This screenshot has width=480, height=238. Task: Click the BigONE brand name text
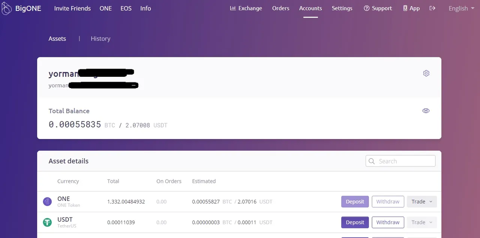pos(28,8)
